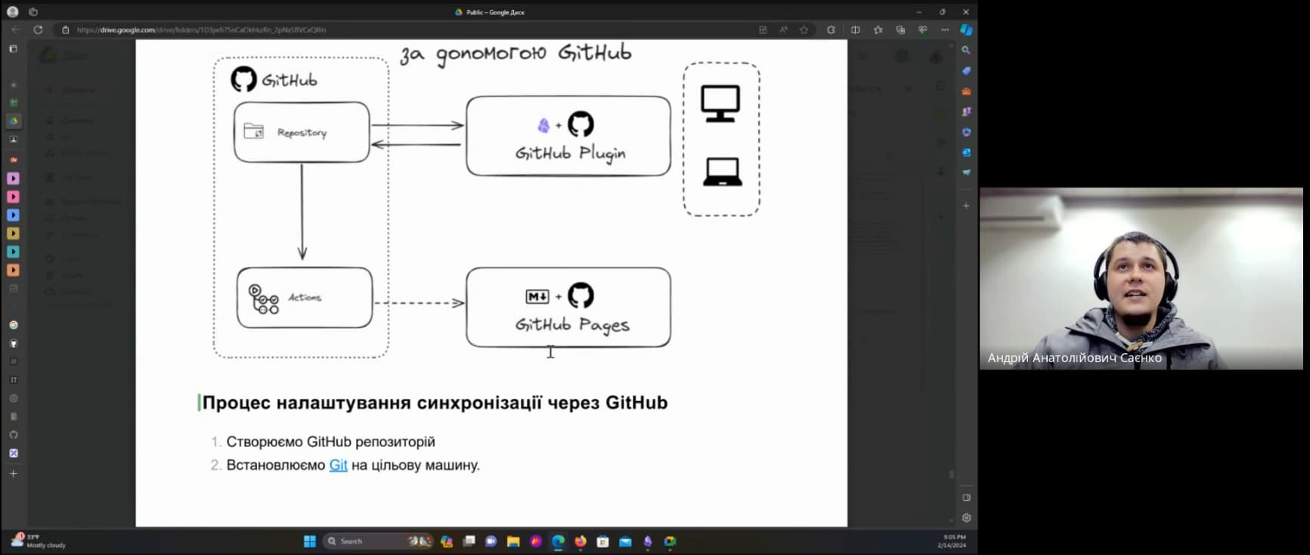Click the Public – Google Диск tab title
This screenshot has height=555, width=1310.
495,12
